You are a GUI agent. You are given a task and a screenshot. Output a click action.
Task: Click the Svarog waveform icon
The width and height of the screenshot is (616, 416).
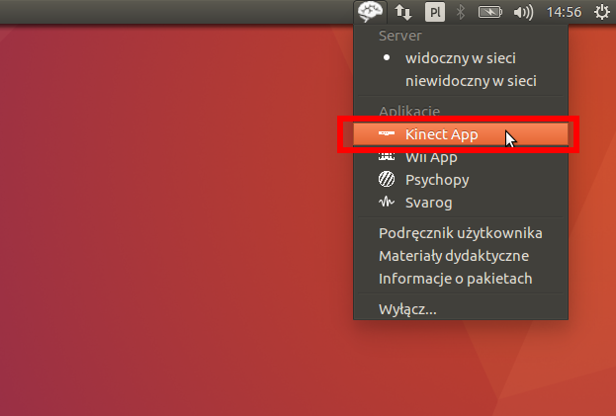click(387, 203)
